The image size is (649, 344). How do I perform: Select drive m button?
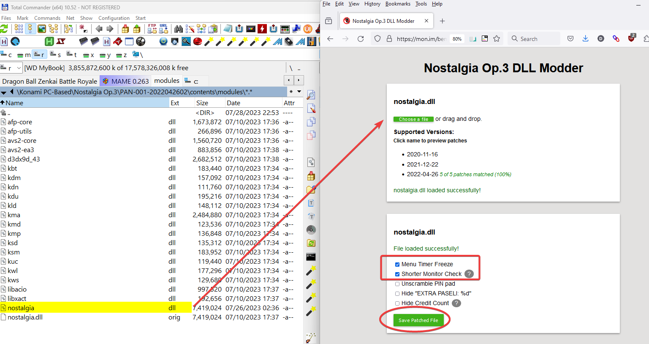pyautogui.click(x=24, y=55)
